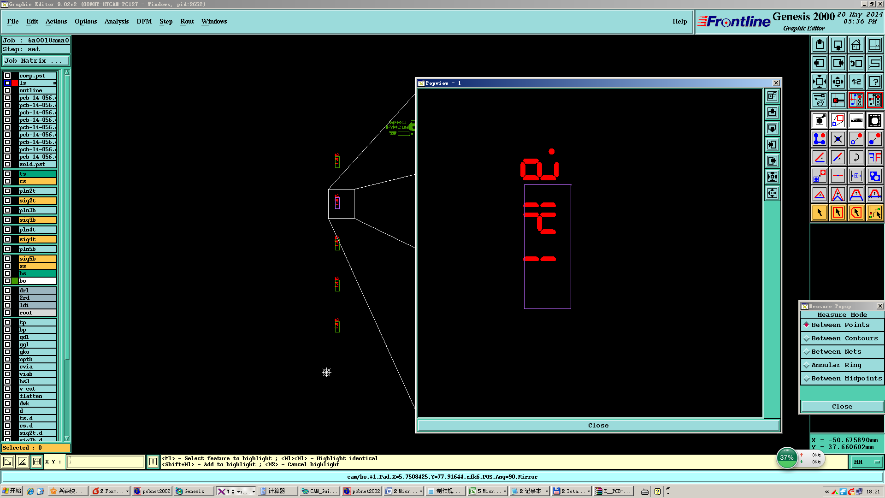Click the question mark help icon
Image resolution: width=885 pixels, height=498 pixels.
(x=874, y=82)
